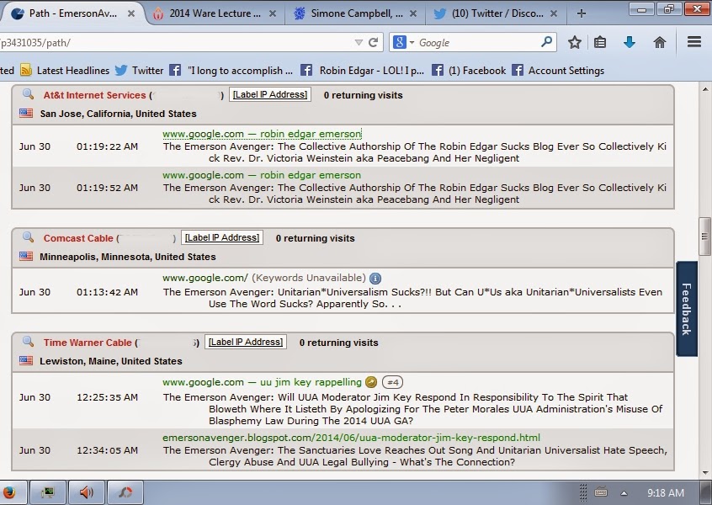Switch to the Path - EmersonAv... tab
Screen dimensions: 712x505
point(72,13)
